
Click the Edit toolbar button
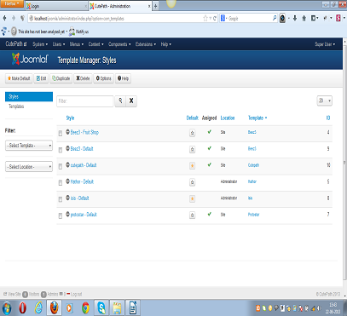tap(41, 78)
